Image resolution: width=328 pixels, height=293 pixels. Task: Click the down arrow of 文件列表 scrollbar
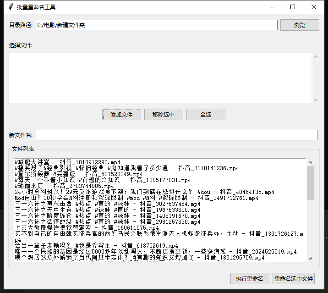tap(311, 259)
